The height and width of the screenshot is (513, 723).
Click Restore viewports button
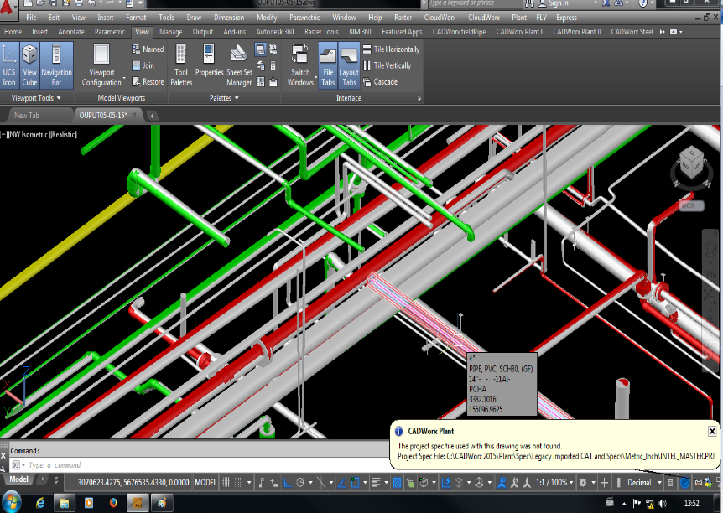[x=148, y=81]
